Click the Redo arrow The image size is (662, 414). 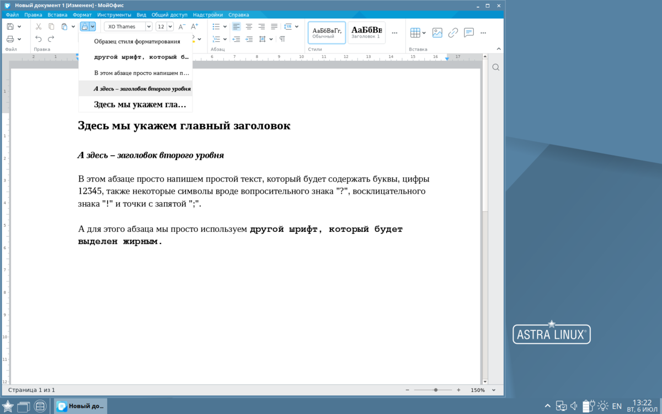pyautogui.click(x=51, y=39)
